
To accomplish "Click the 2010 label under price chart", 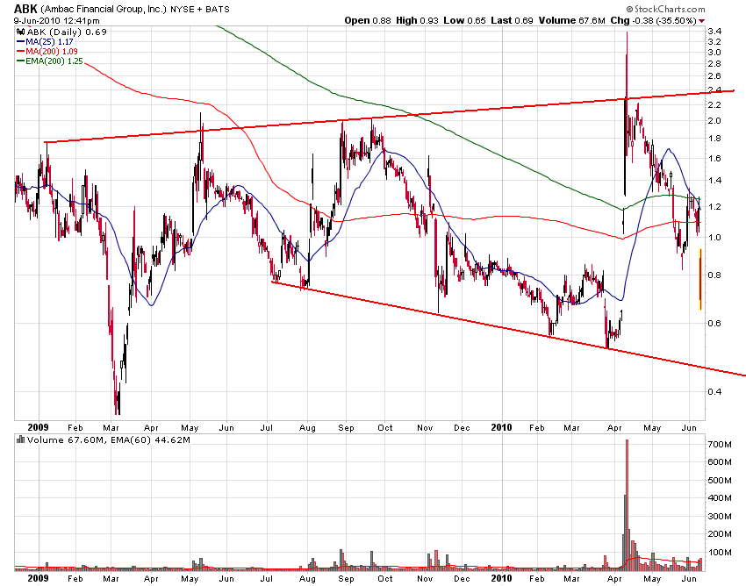I will coord(501,427).
